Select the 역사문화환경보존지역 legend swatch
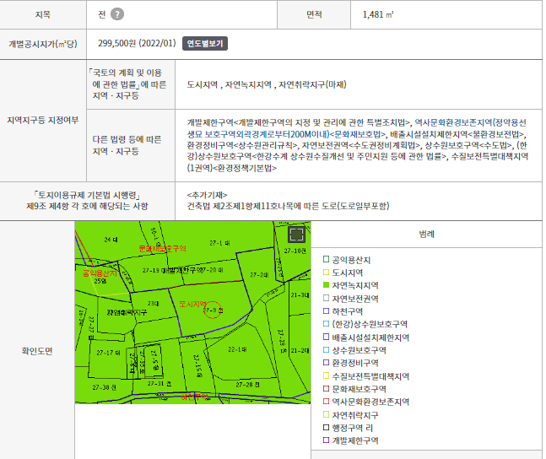This screenshot has width=546, height=459. tap(326, 401)
